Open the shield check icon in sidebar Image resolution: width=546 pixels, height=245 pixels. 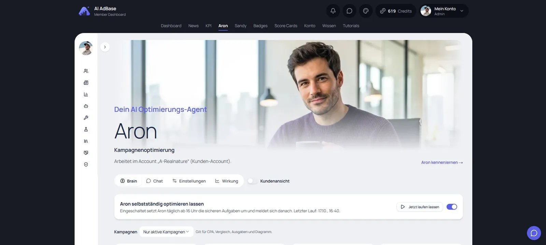[86, 164]
